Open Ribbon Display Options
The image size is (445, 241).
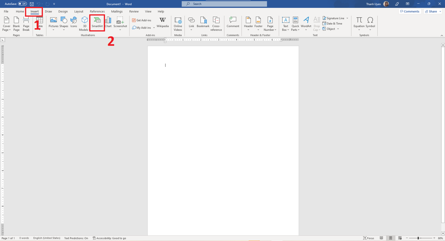point(408,4)
